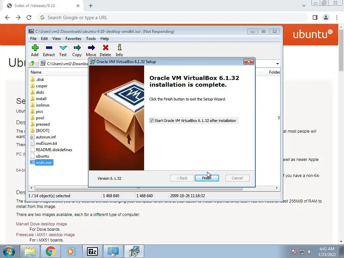Select wubi.exe in the file list
This screenshot has width=344, height=258.
pos(44,162)
